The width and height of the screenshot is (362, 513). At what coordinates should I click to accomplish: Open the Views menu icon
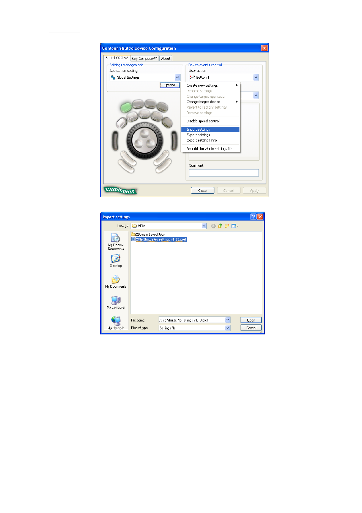[x=235, y=226]
